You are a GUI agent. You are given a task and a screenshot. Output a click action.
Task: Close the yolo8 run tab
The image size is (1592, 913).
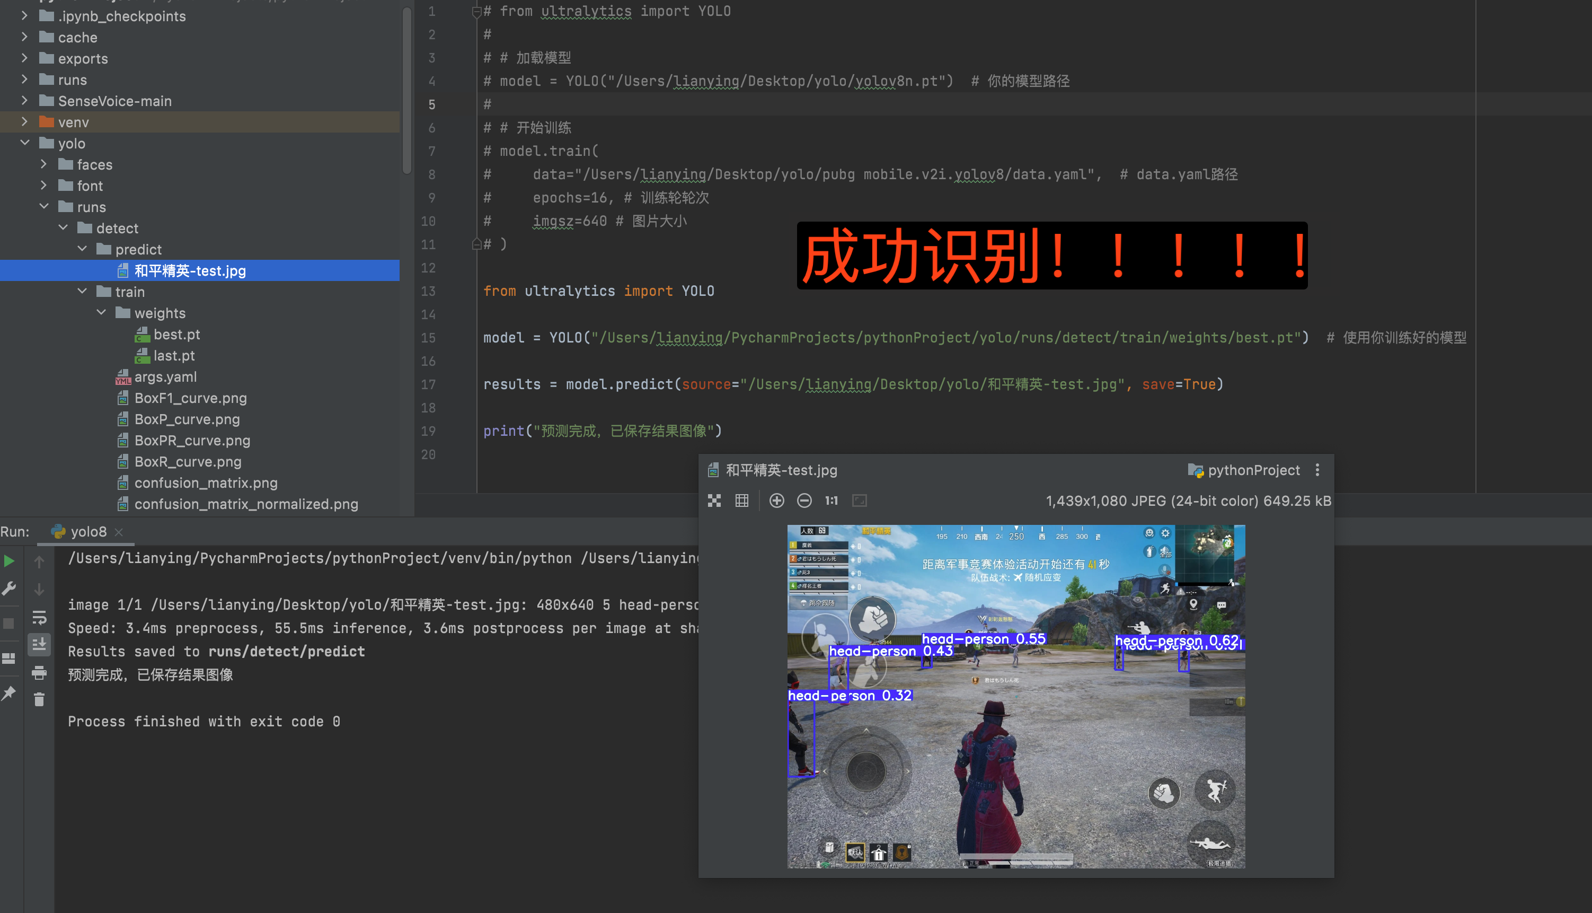click(119, 532)
